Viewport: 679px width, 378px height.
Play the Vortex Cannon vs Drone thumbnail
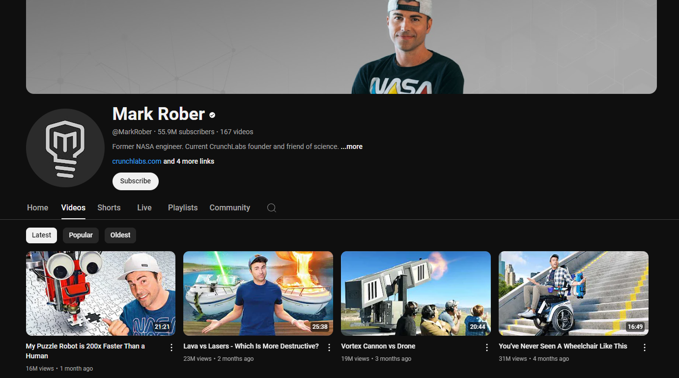pos(415,293)
